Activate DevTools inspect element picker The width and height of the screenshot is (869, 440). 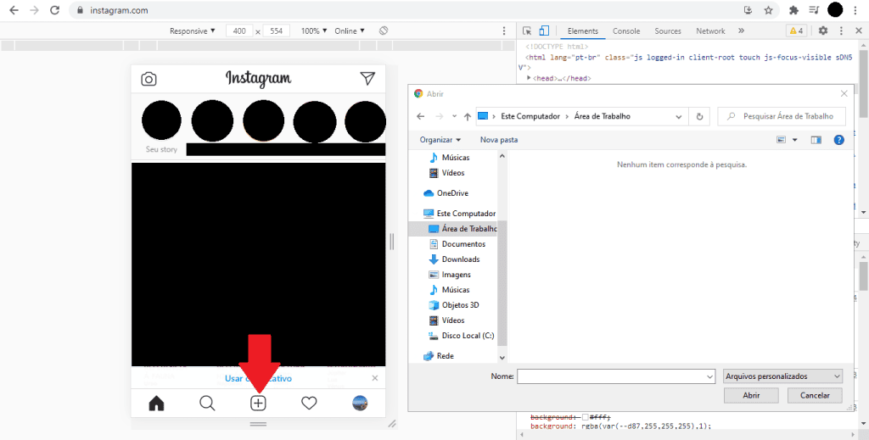click(527, 31)
